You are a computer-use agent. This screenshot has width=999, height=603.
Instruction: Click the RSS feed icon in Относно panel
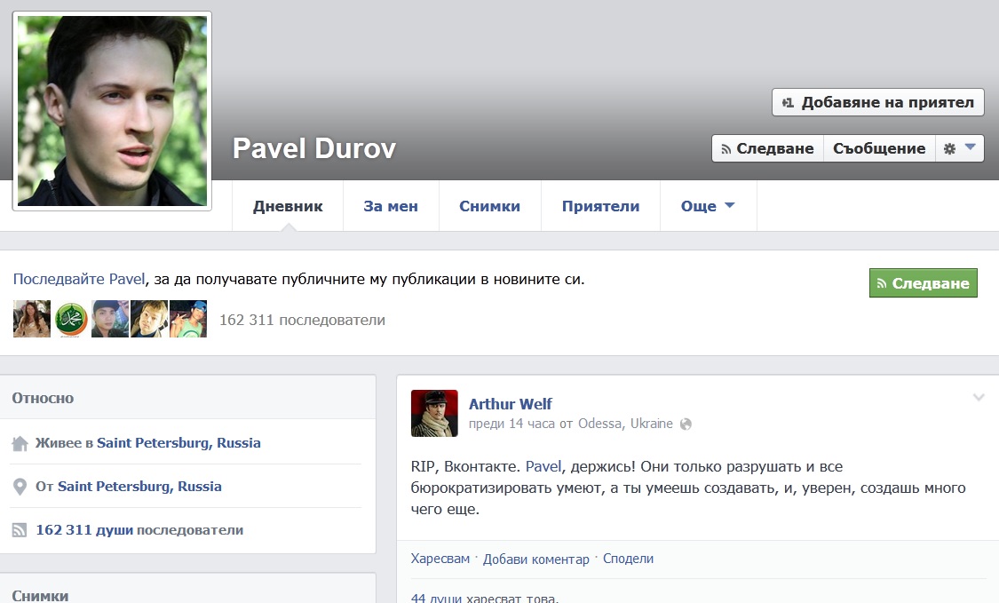click(x=20, y=529)
